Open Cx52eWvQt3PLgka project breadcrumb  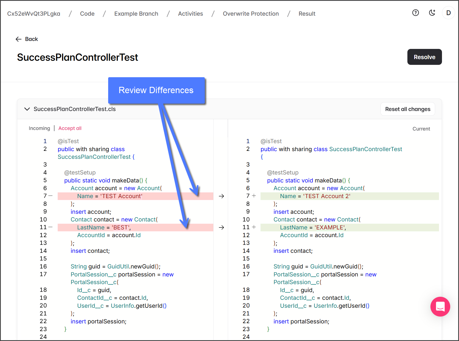33,14
